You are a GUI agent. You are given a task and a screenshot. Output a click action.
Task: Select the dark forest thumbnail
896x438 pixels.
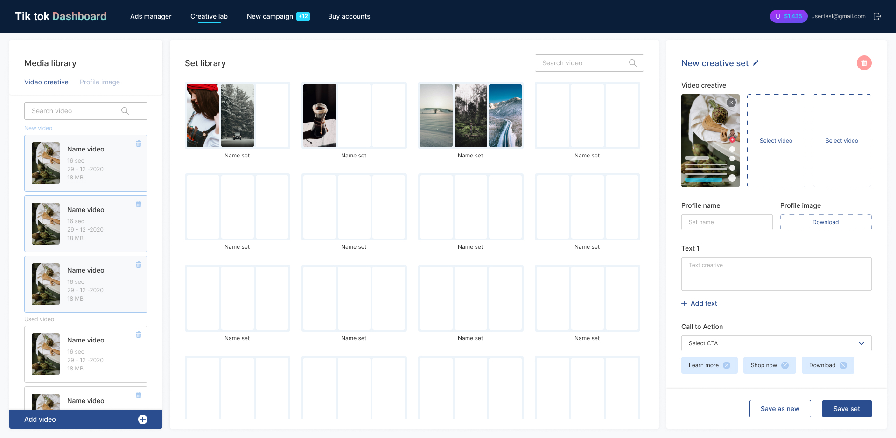pos(471,116)
